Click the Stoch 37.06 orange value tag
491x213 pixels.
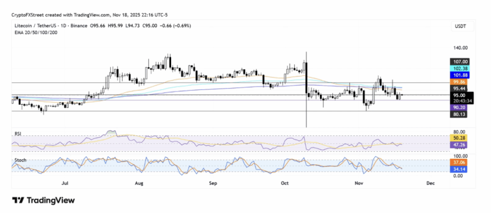coord(459,162)
